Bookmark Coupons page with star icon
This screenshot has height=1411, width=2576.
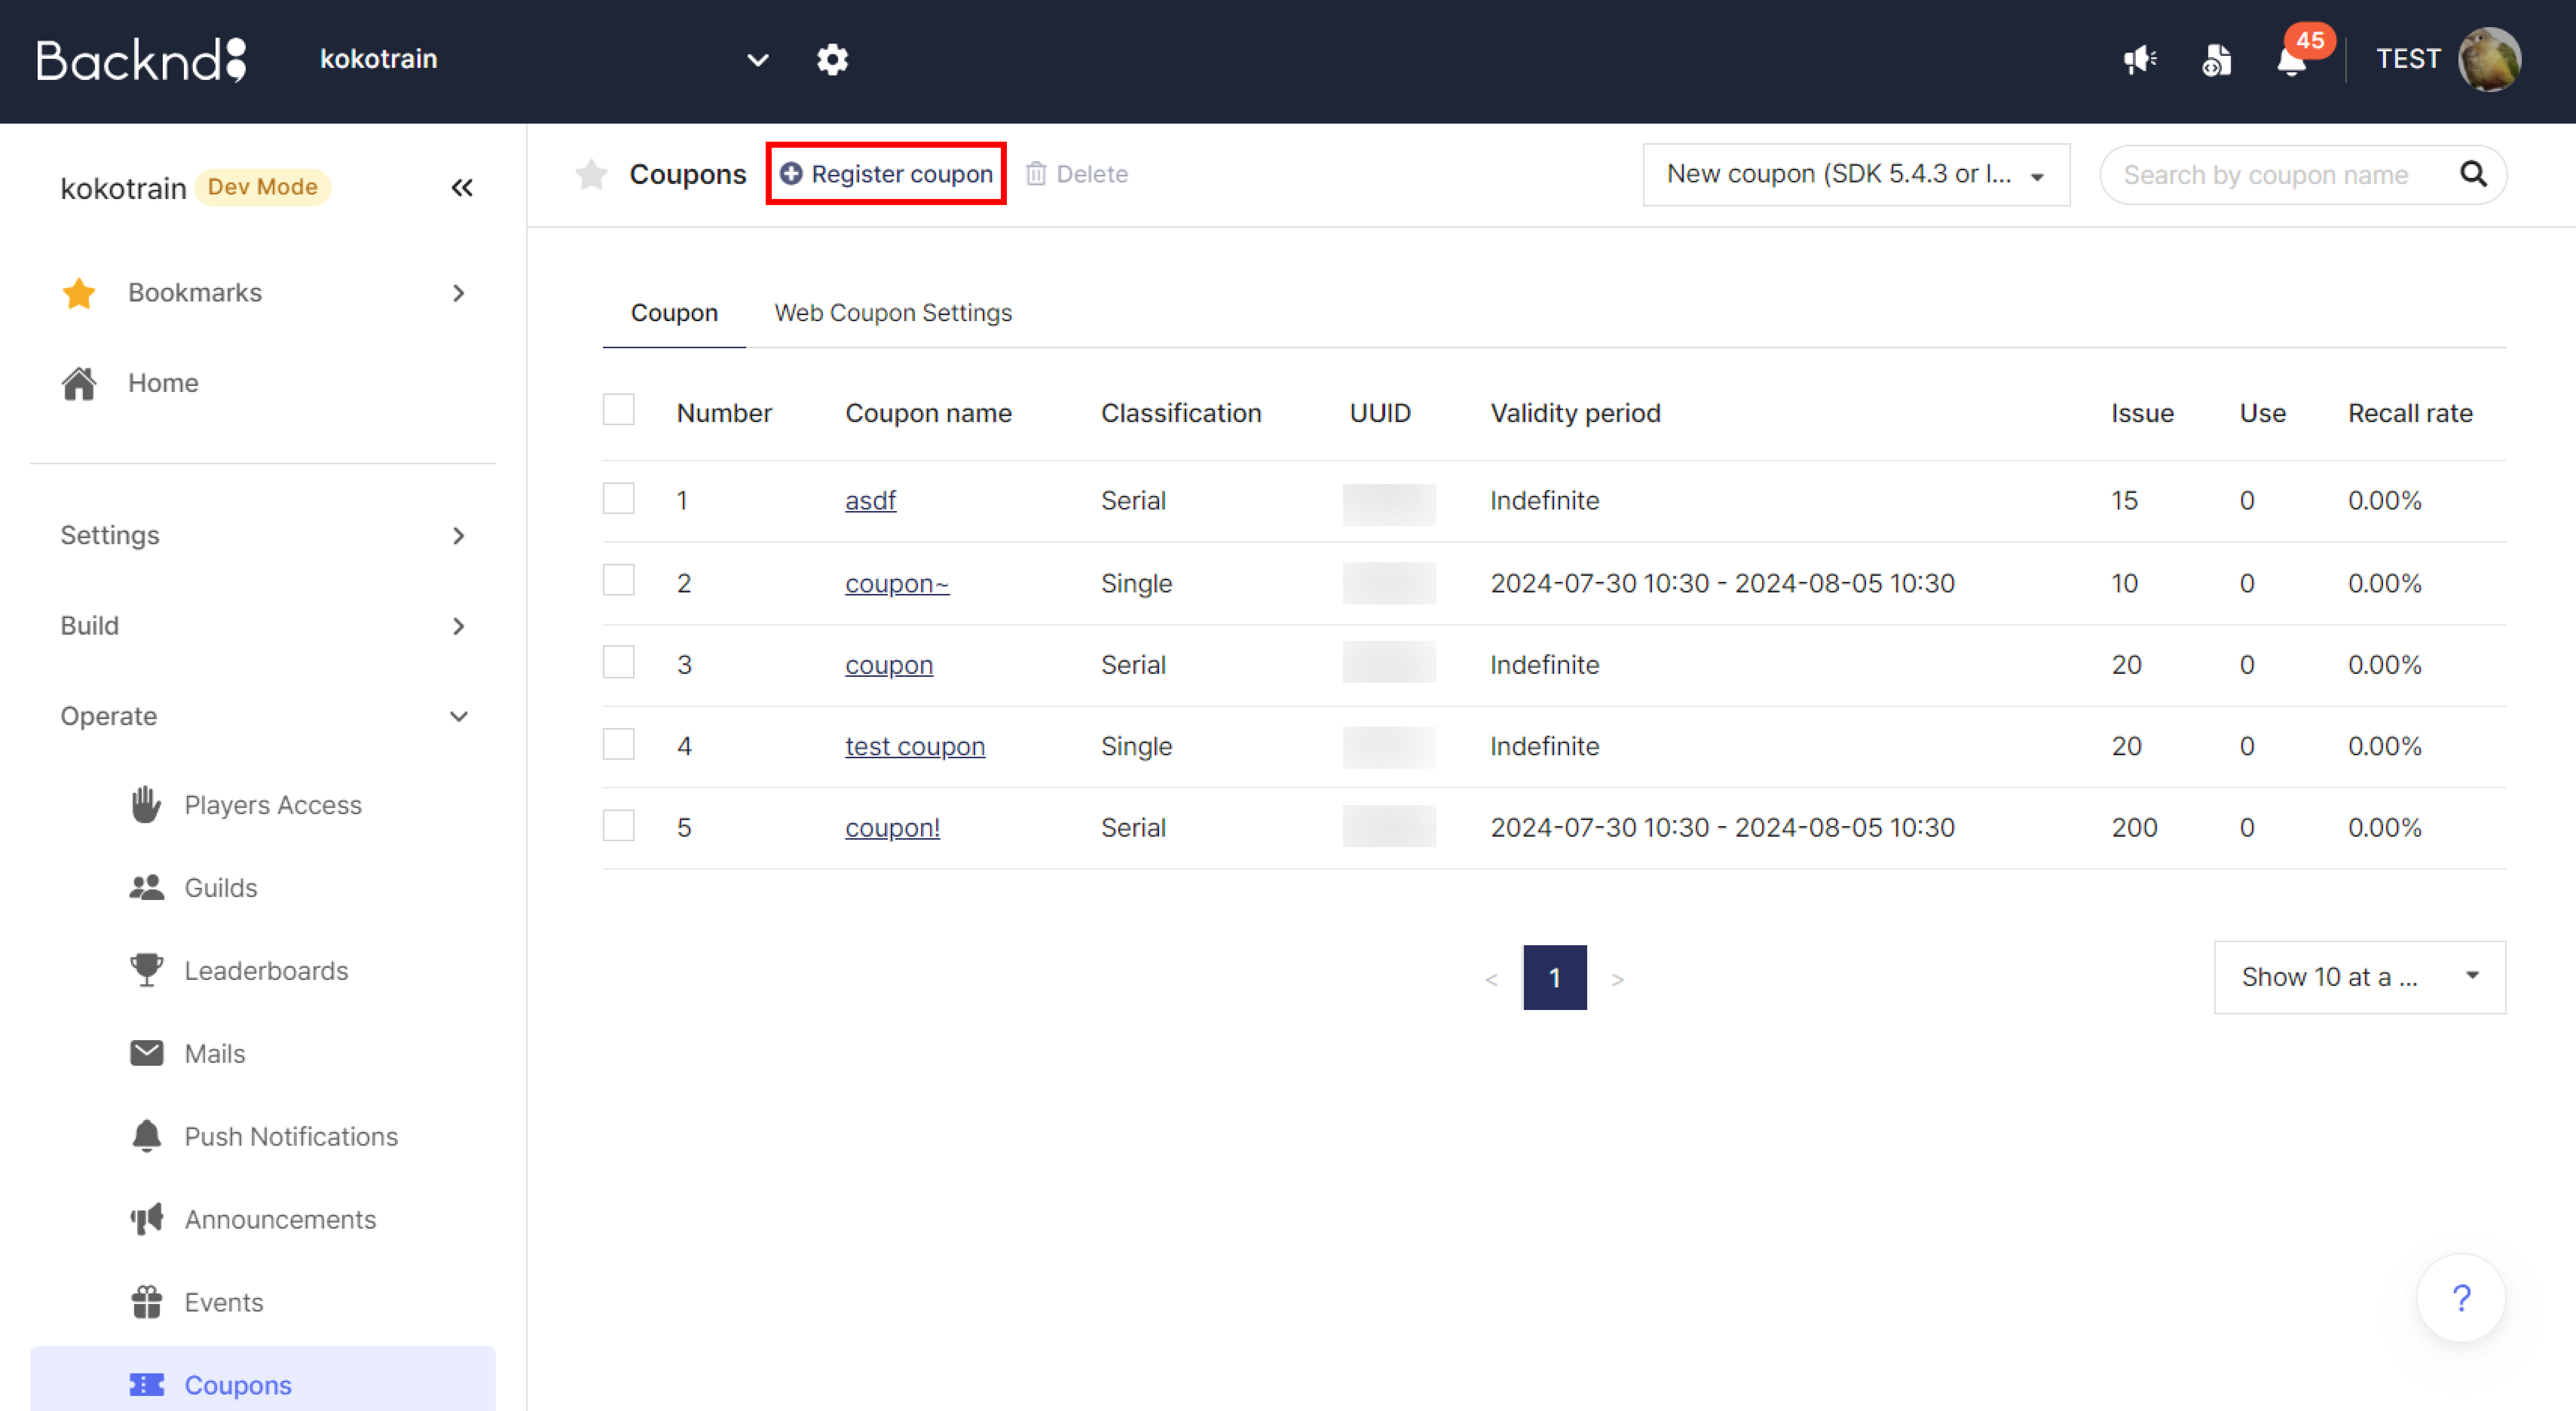[x=591, y=174]
